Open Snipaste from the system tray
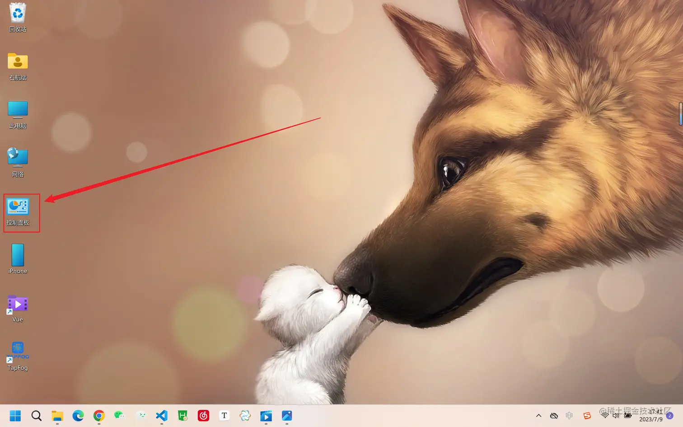The width and height of the screenshot is (683, 427). pyautogui.click(x=587, y=415)
